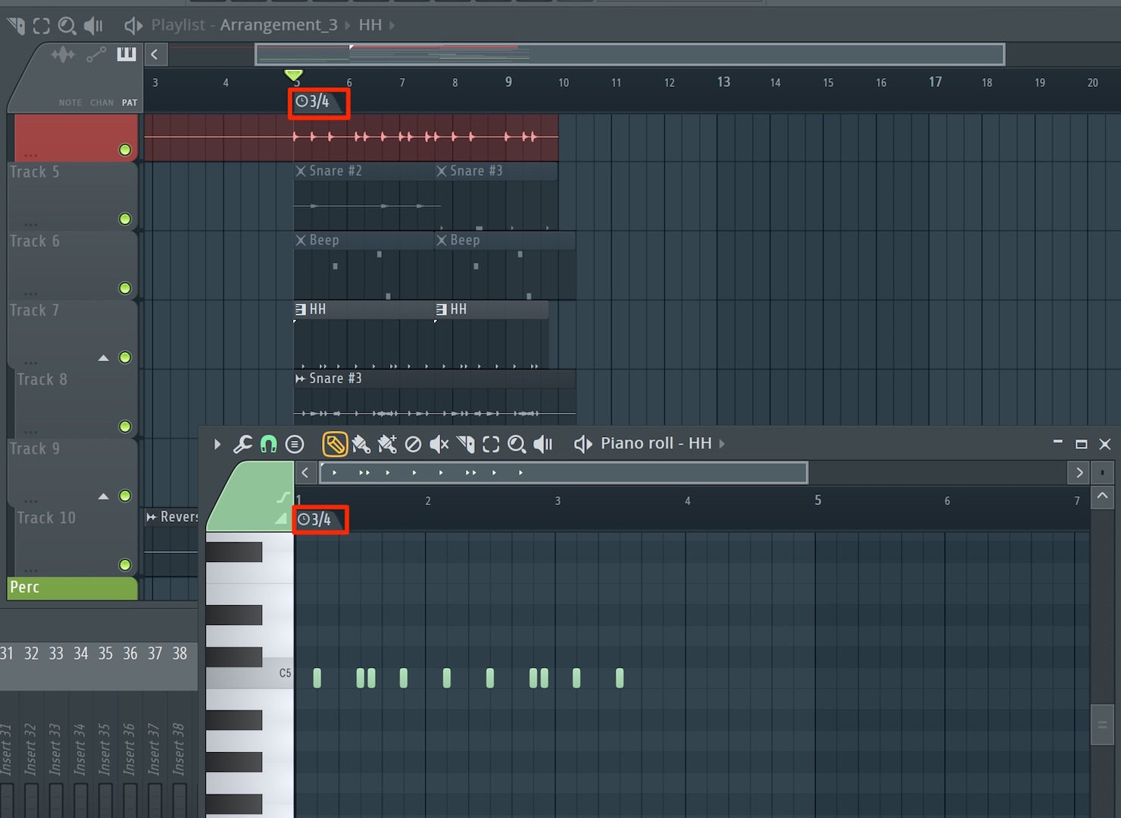Select the Piano roll Delete tool
The height and width of the screenshot is (818, 1121).
[x=413, y=444]
